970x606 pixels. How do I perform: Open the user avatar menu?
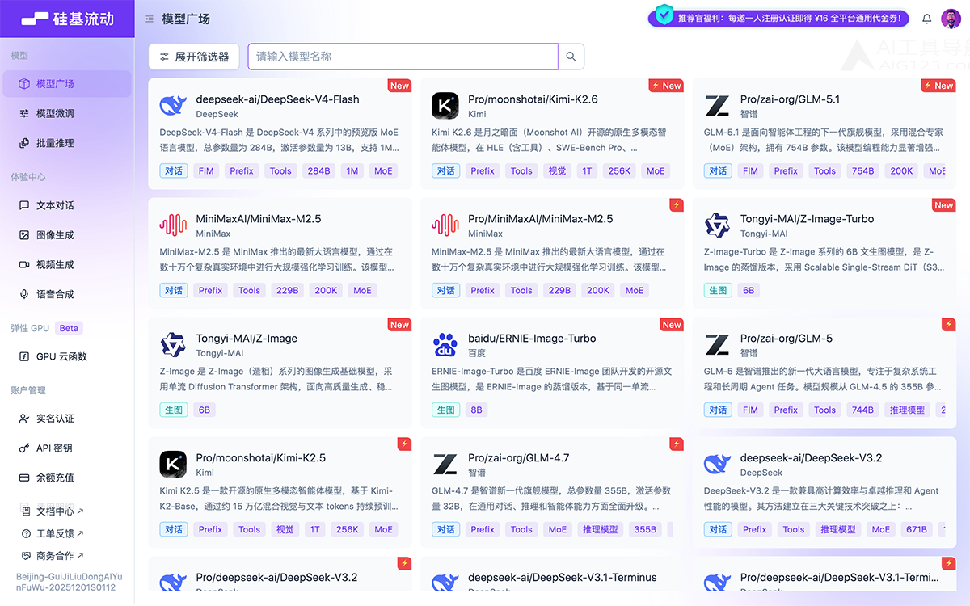pyautogui.click(x=951, y=18)
